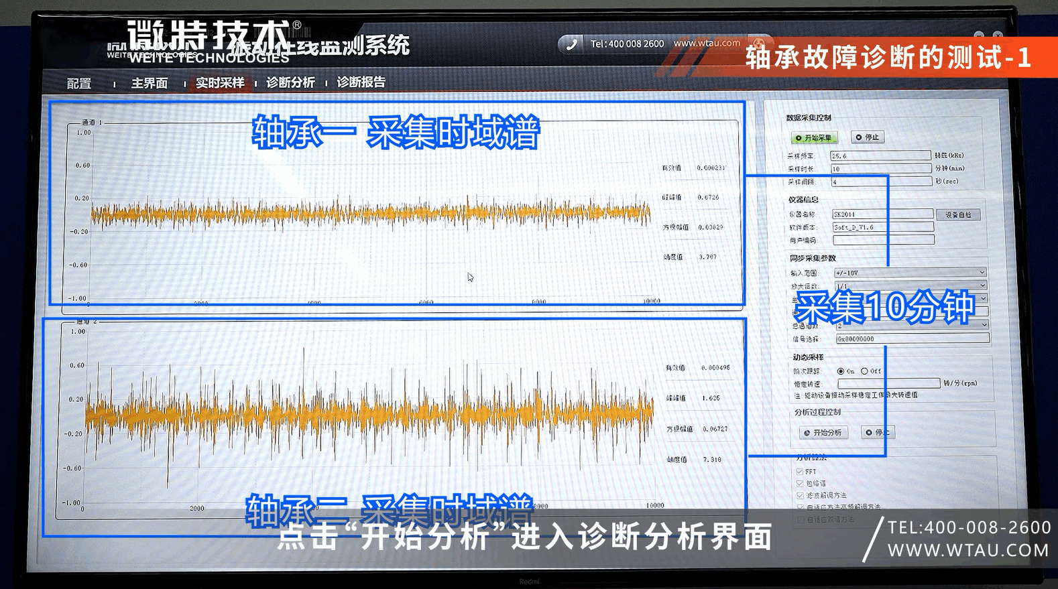Image resolution: width=1058 pixels, height=589 pixels.
Task: Open the 诊断报告 tab
Action: pyautogui.click(x=361, y=82)
